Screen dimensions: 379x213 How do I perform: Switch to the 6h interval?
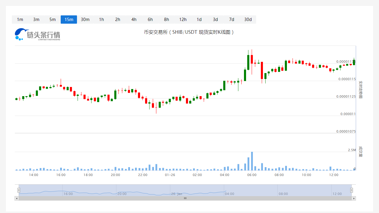pyautogui.click(x=150, y=20)
